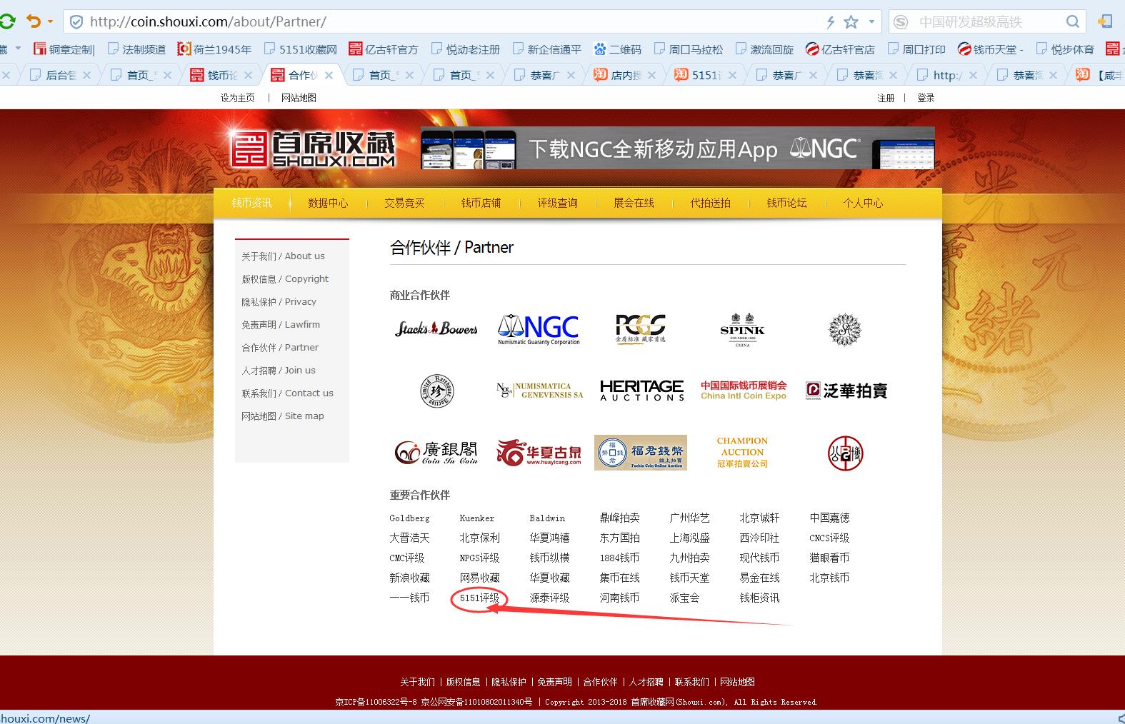
Task: Open the 个人中心 nav menu
Action: click(x=863, y=203)
